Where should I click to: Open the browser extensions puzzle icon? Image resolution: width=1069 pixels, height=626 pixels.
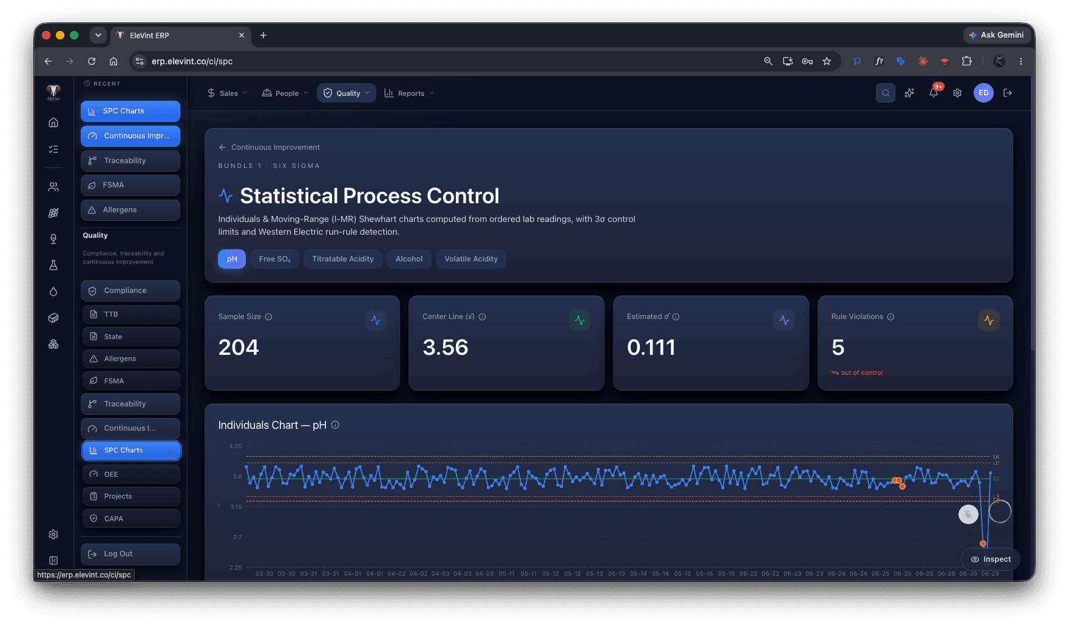tap(966, 61)
